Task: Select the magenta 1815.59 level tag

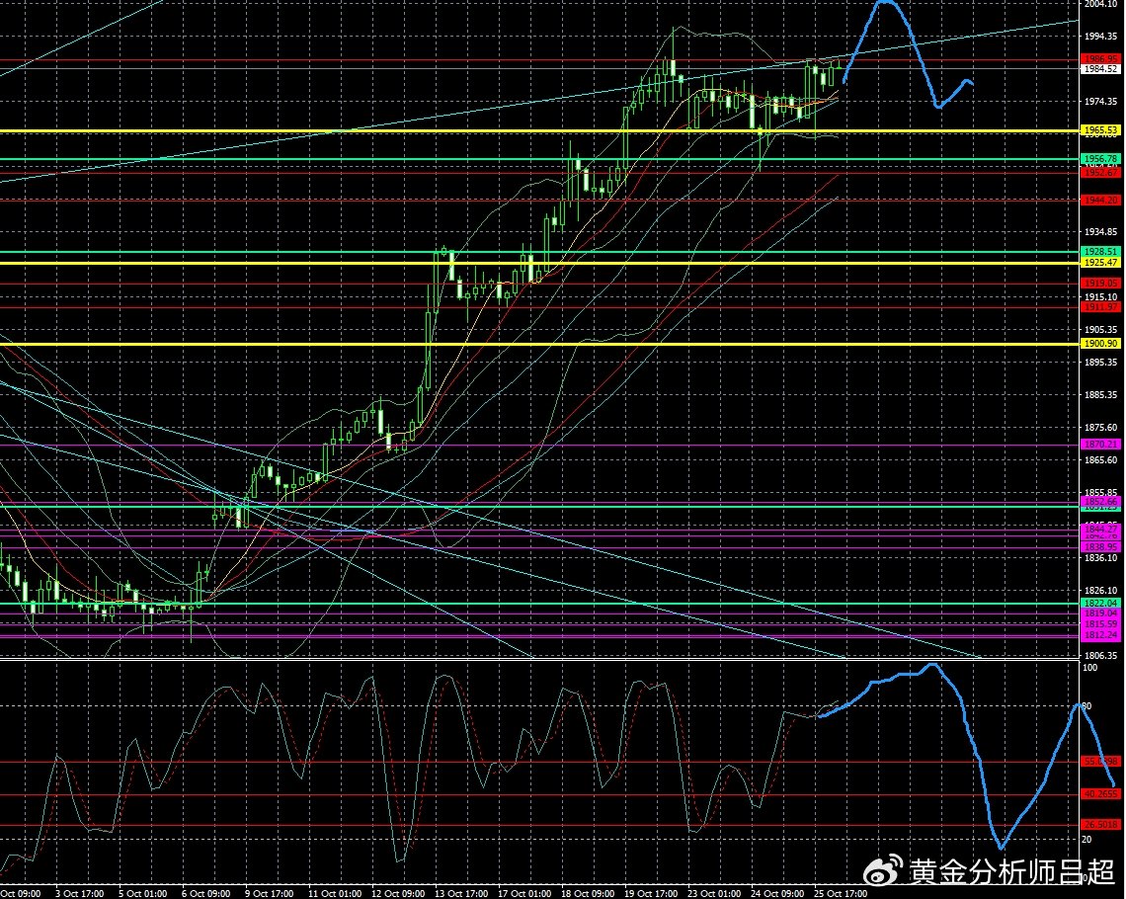Action: click(1100, 624)
